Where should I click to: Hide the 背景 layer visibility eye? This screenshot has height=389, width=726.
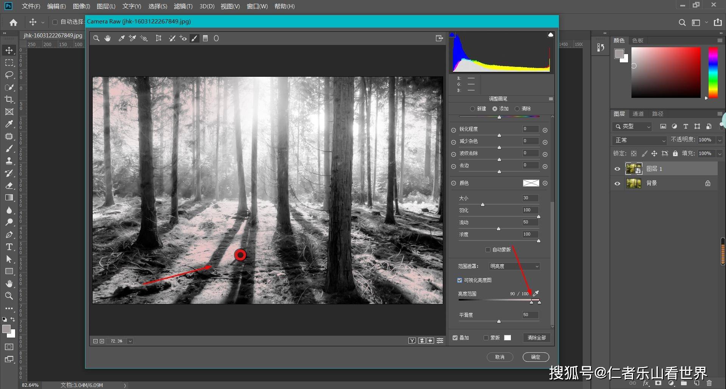pos(617,183)
